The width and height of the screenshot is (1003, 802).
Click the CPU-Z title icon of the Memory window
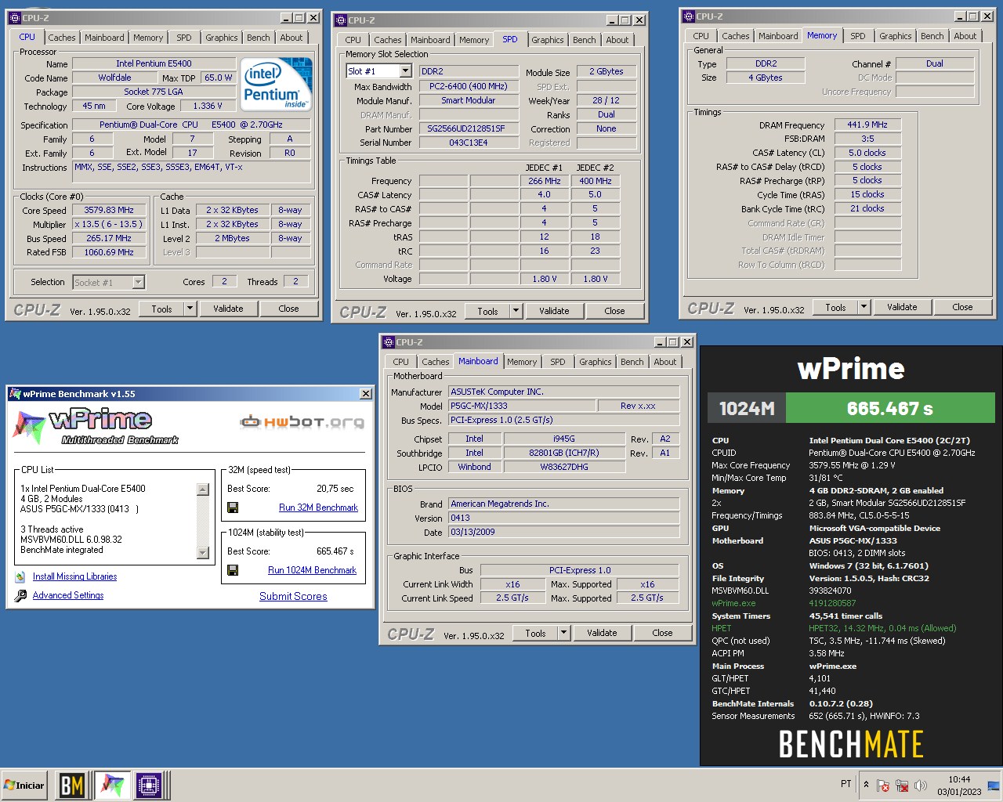[689, 16]
